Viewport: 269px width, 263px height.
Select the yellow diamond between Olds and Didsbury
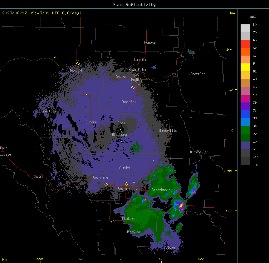point(121,130)
